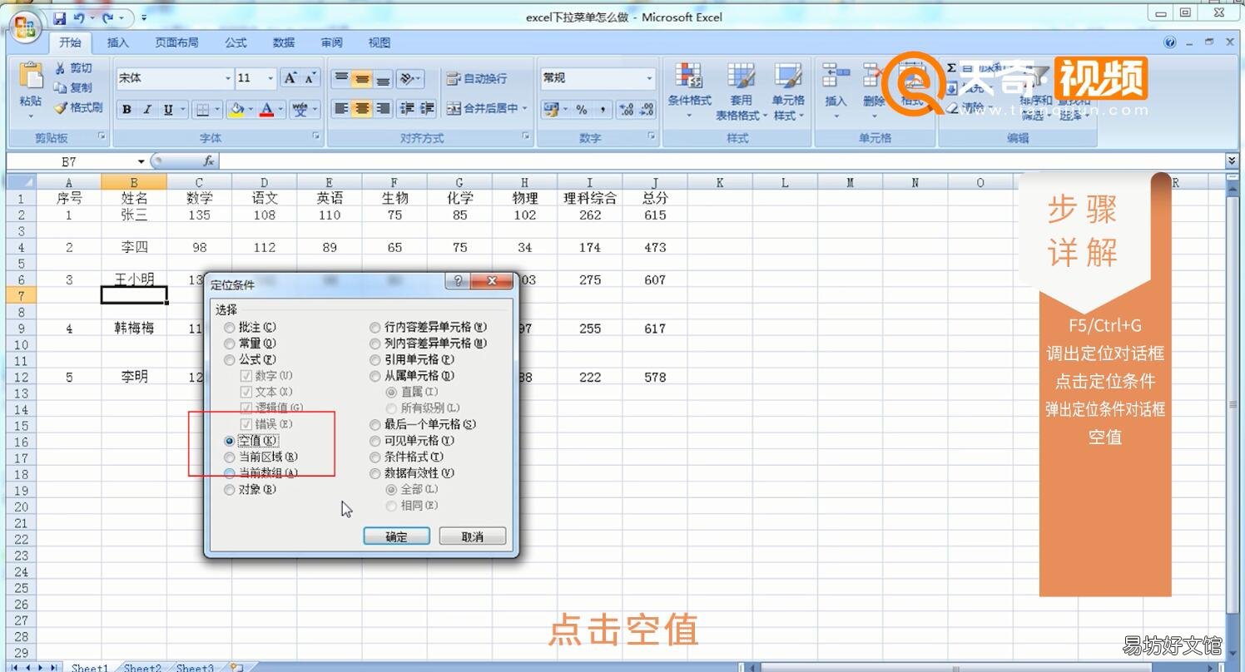Decrease font size with the smaller A
The image size is (1245, 672).
click(x=310, y=78)
